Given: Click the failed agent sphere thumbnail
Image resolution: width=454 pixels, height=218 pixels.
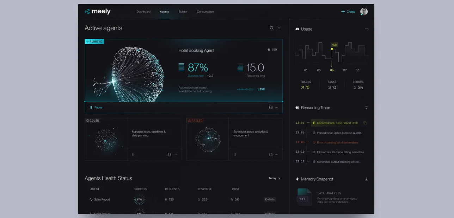Looking at the screenshot, I should (x=208, y=140).
